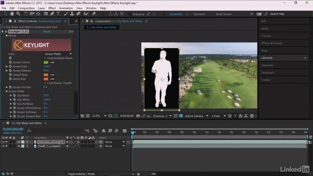Open layer 2 Parent None dropdown
313x176 pixels.
point(115,146)
